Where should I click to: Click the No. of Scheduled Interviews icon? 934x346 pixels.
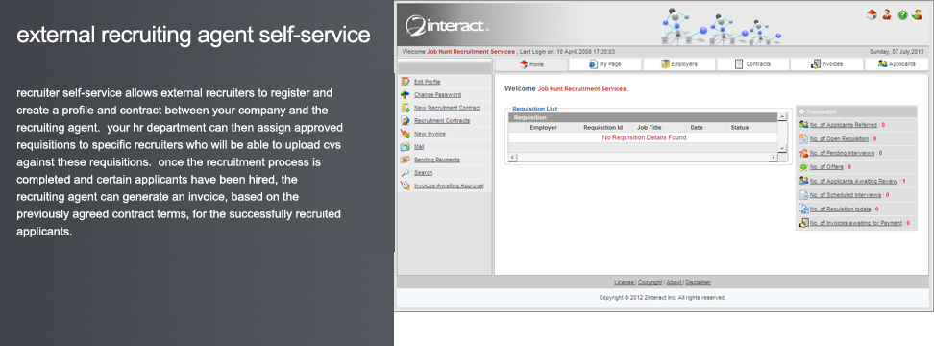tap(803, 195)
